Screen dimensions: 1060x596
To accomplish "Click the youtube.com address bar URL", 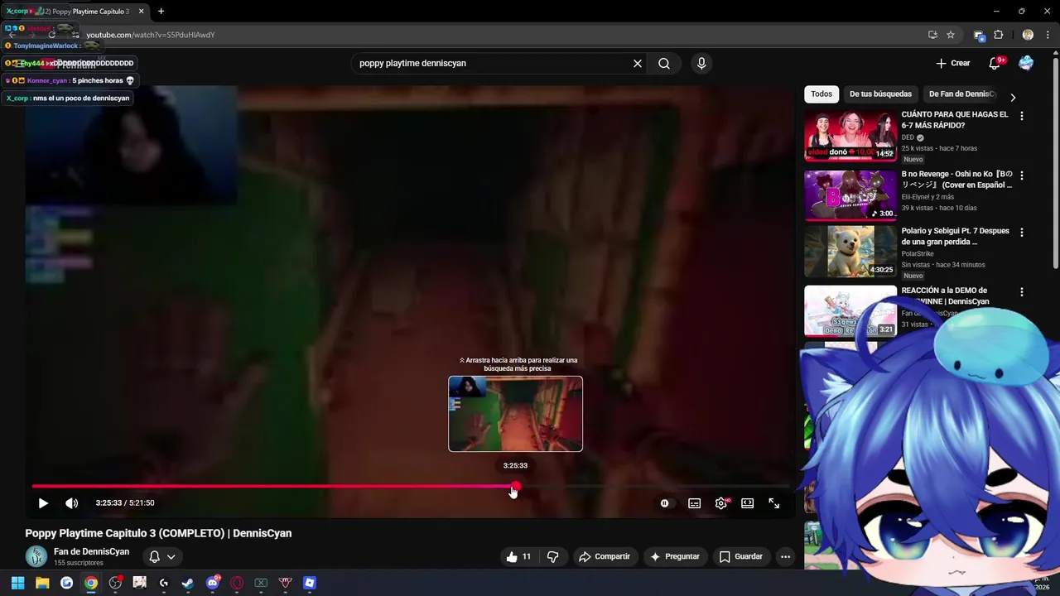I will pos(151,35).
